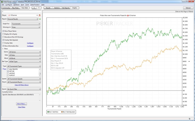Open the Buyin dropdown
Viewport: 195px width, 121px height.
coord(24,82)
